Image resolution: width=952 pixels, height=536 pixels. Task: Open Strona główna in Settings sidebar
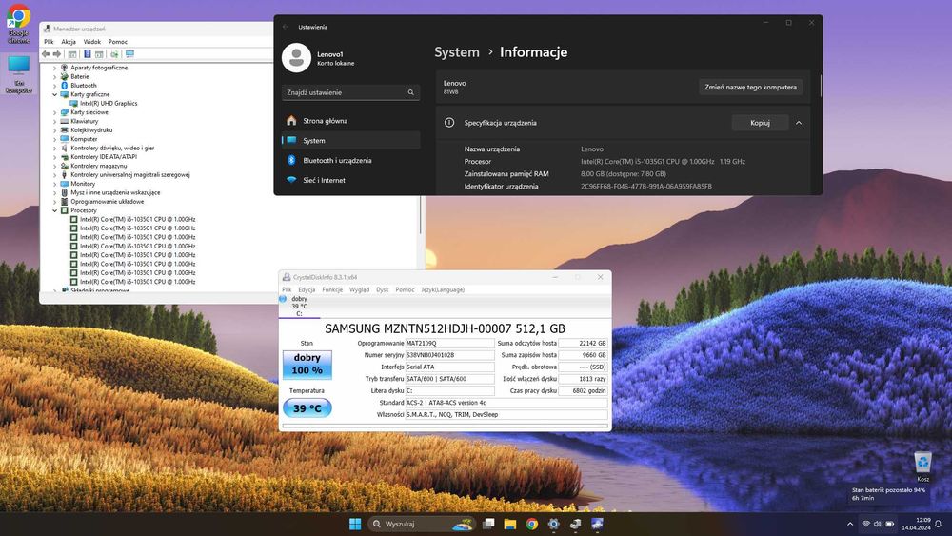coord(351,121)
